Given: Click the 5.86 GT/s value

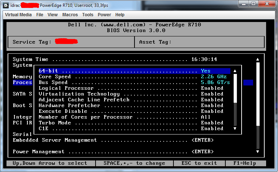Looking at the screenshot, I should [215, 83].
